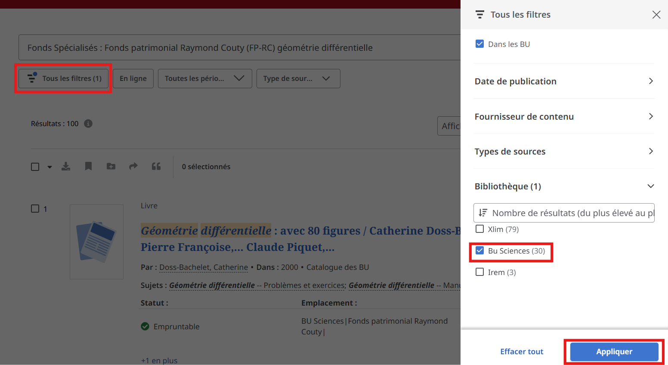Click the share arrow icon
Screen dimensions: 668x365
(x=133, y=167)
